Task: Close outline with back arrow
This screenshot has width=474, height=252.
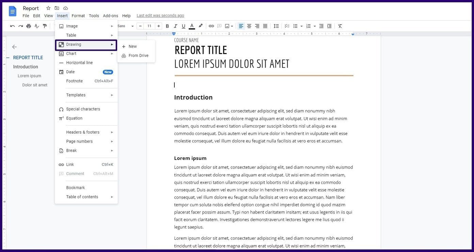Action: tap(14, 47)
